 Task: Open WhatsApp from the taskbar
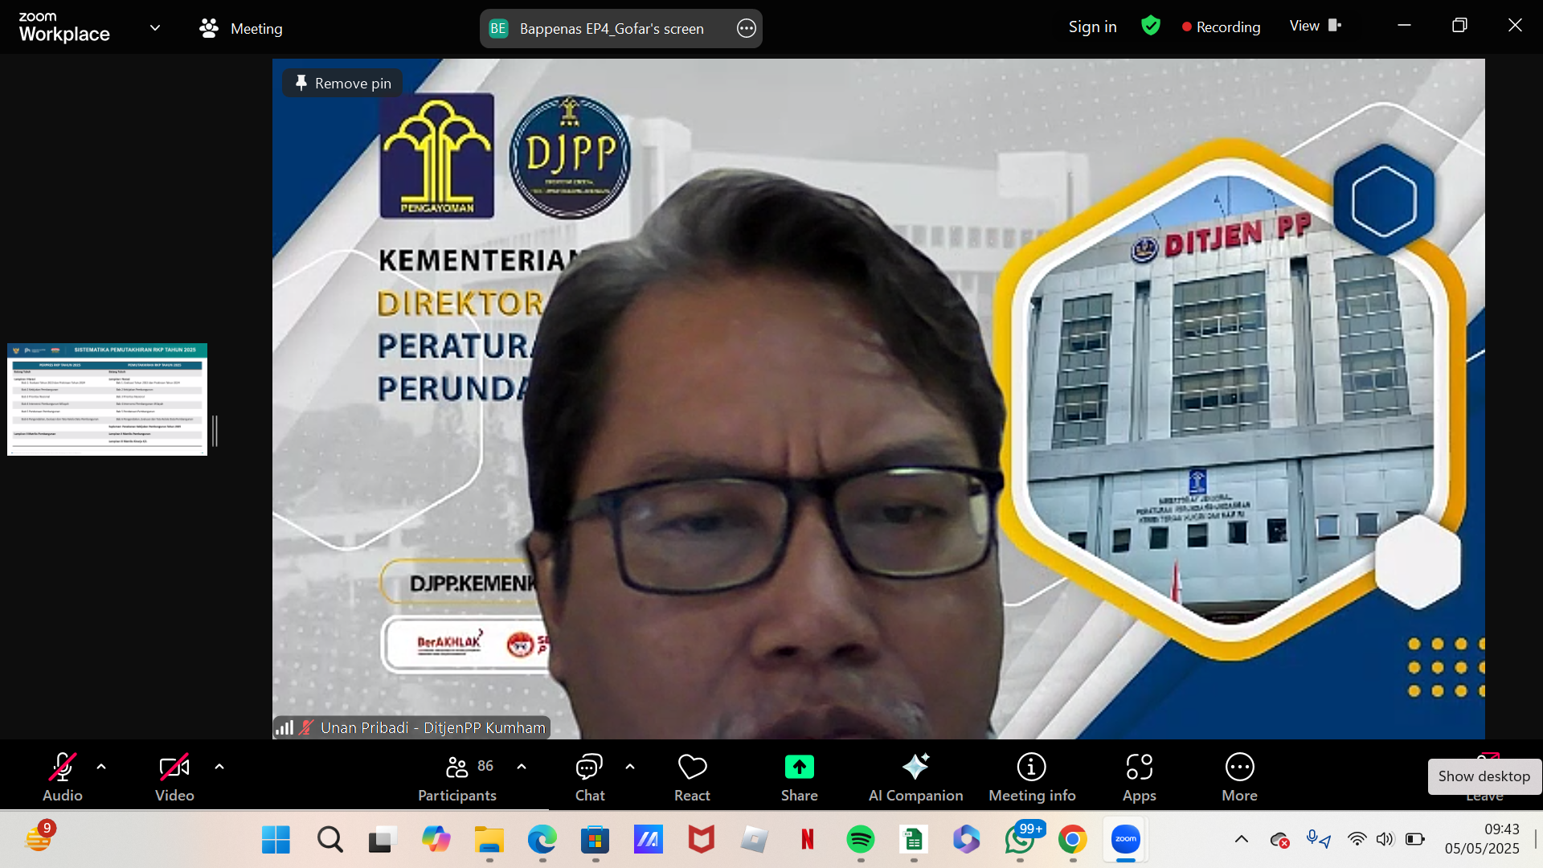point(1019,840)
